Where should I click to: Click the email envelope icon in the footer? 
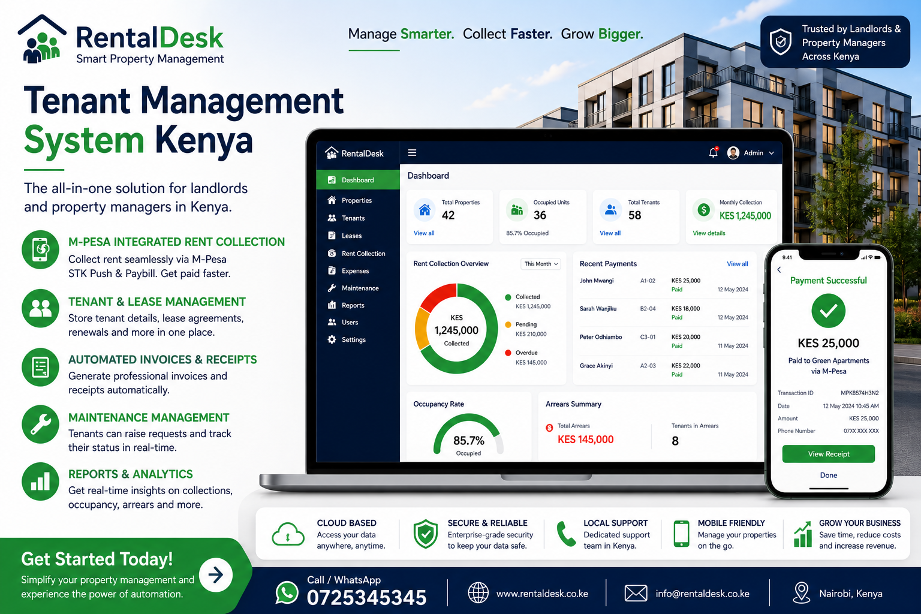tap(636, 593)
